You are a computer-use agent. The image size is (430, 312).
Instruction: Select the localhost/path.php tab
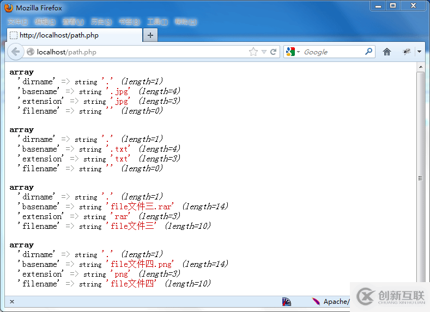[74, 35]
